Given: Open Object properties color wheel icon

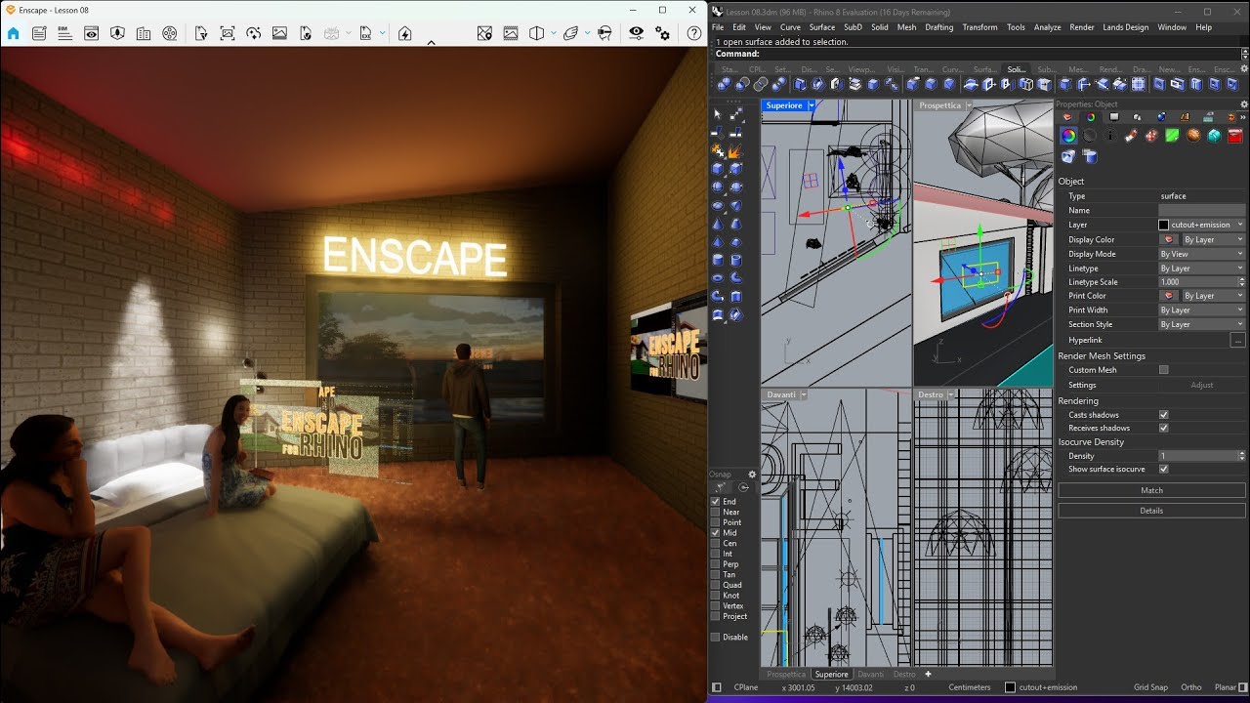Looking at the screenshot, I should (1068, 136).
